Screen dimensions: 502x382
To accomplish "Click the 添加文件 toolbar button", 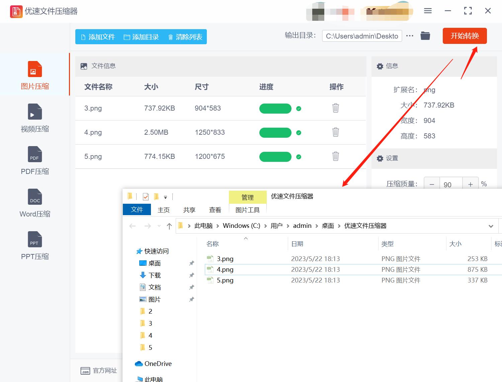I will tap(97, 37).
